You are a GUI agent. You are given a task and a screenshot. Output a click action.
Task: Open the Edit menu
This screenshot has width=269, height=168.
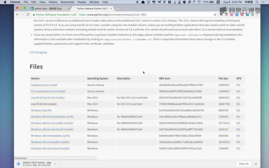[34, 2]
